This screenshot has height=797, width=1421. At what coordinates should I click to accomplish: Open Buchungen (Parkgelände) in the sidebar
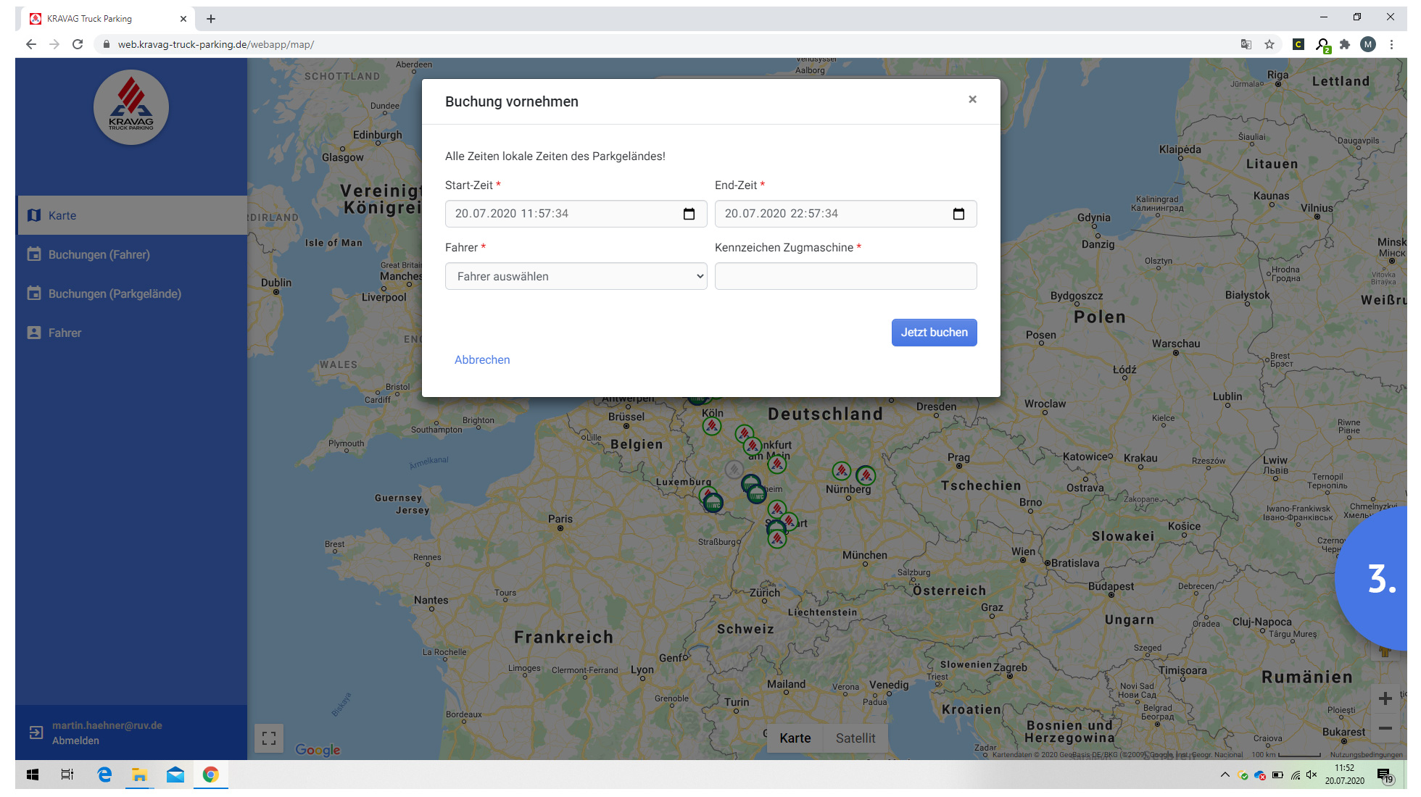pos(115,293)
